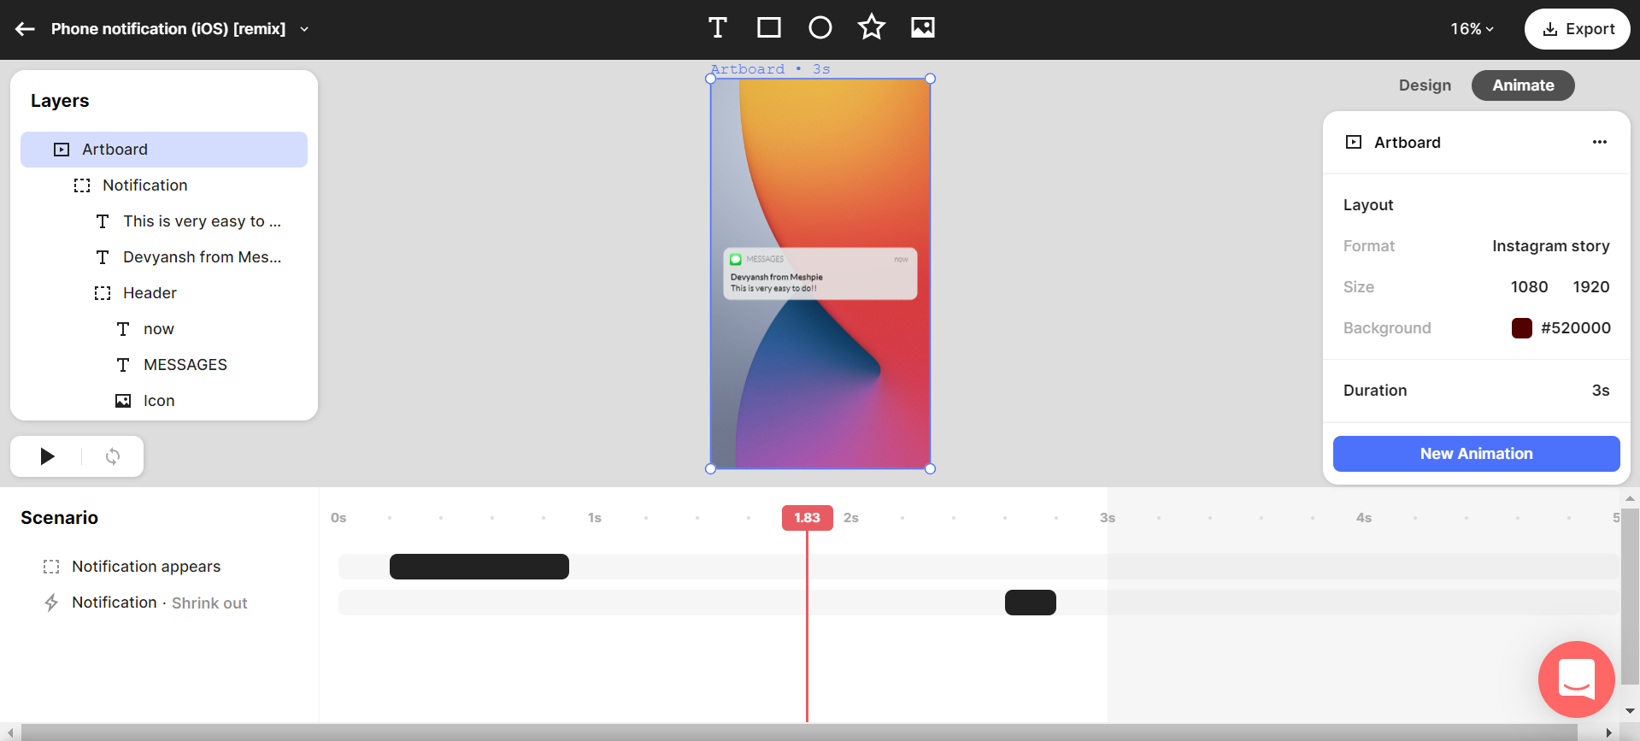Screen dimensions: 1640x741
Task: Edit the width value 1080
Action: pyautogui.click(x=1529, y=287)
